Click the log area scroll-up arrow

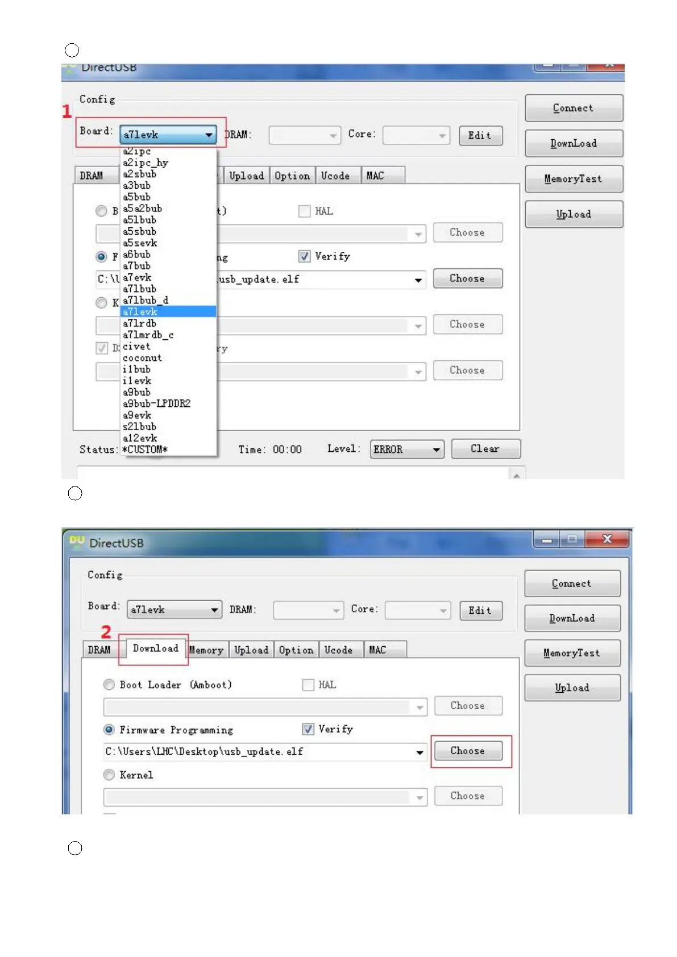click(x=516, y=475)
